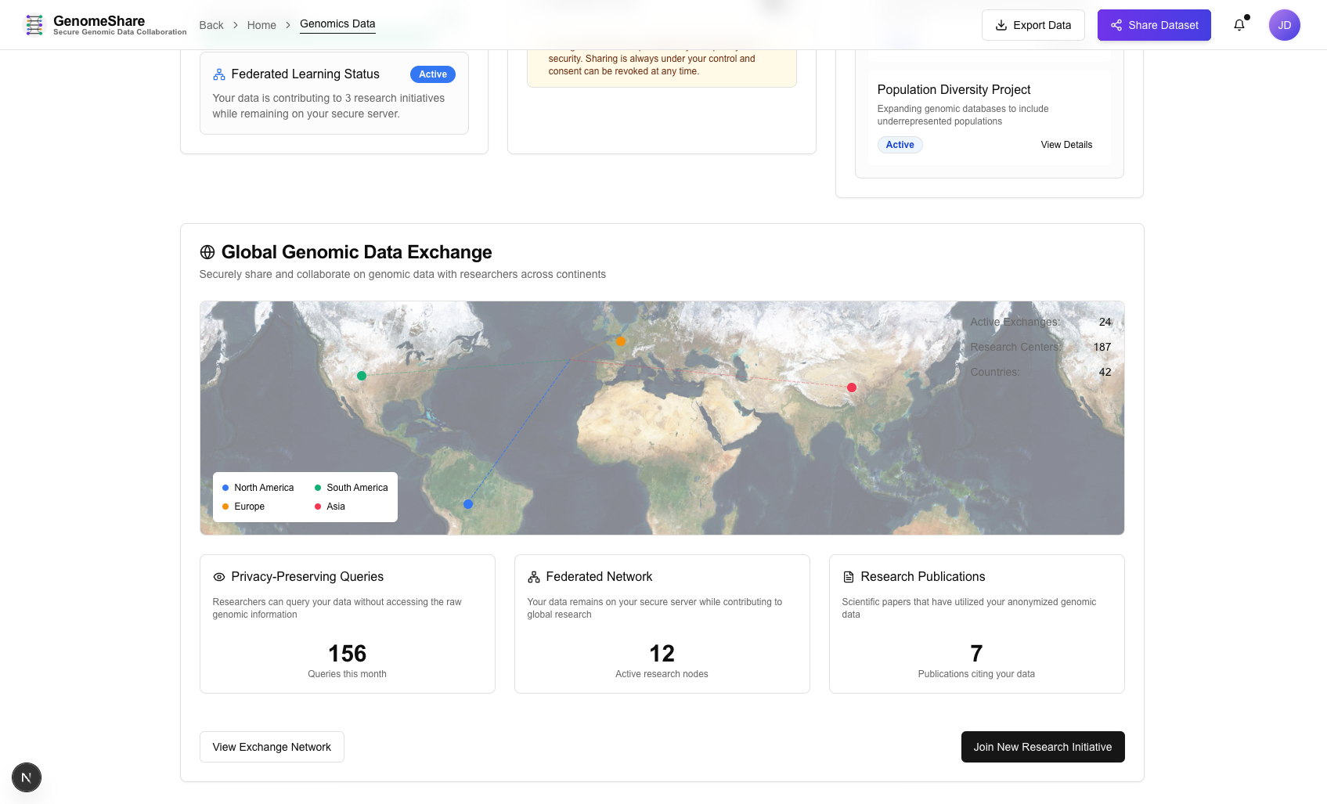Screen dimensions: 1327x804
Task: Navigate to Home in the breadcrumb
Action: [x=261, y=25]
